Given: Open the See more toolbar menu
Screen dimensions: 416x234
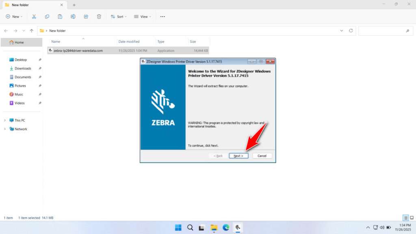Looking at the screenshot, I should tap(162, 17).
